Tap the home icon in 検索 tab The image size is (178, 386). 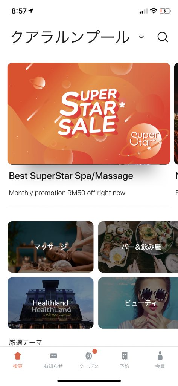[x=18, y=356]
